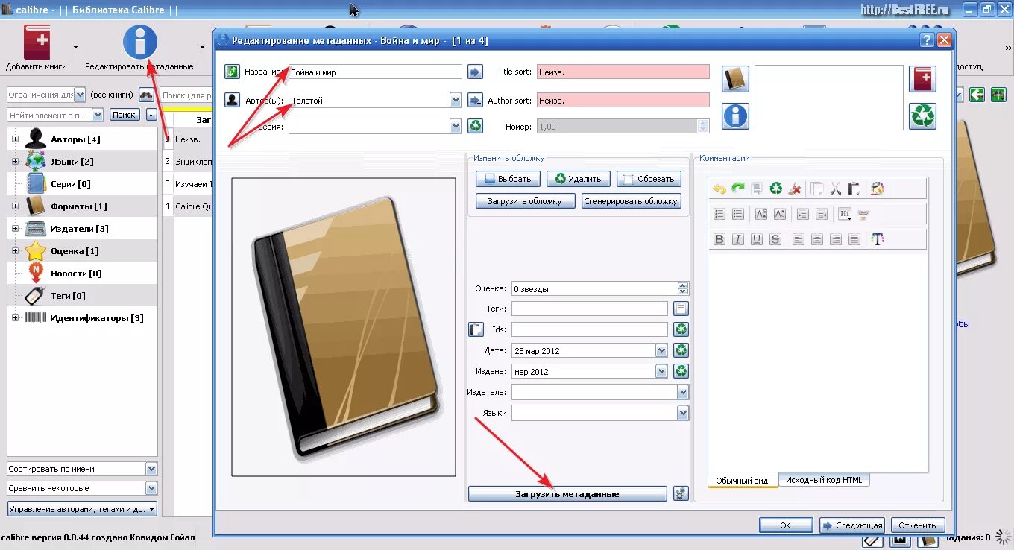Switch to the Обычный вид tab
Viewport: 1014px width, 550px height.
coord(742,481)
